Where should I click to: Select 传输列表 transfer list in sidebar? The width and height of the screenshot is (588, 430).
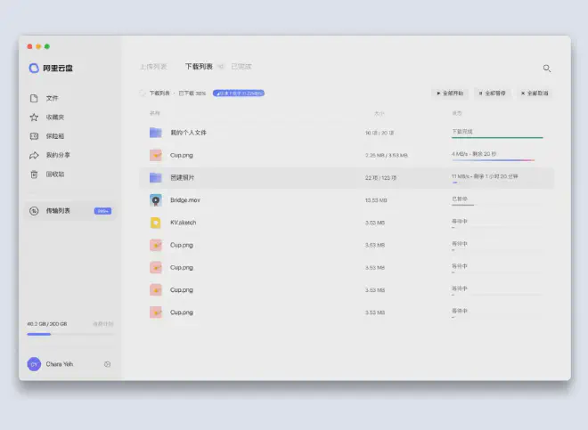tap(58, 211)
